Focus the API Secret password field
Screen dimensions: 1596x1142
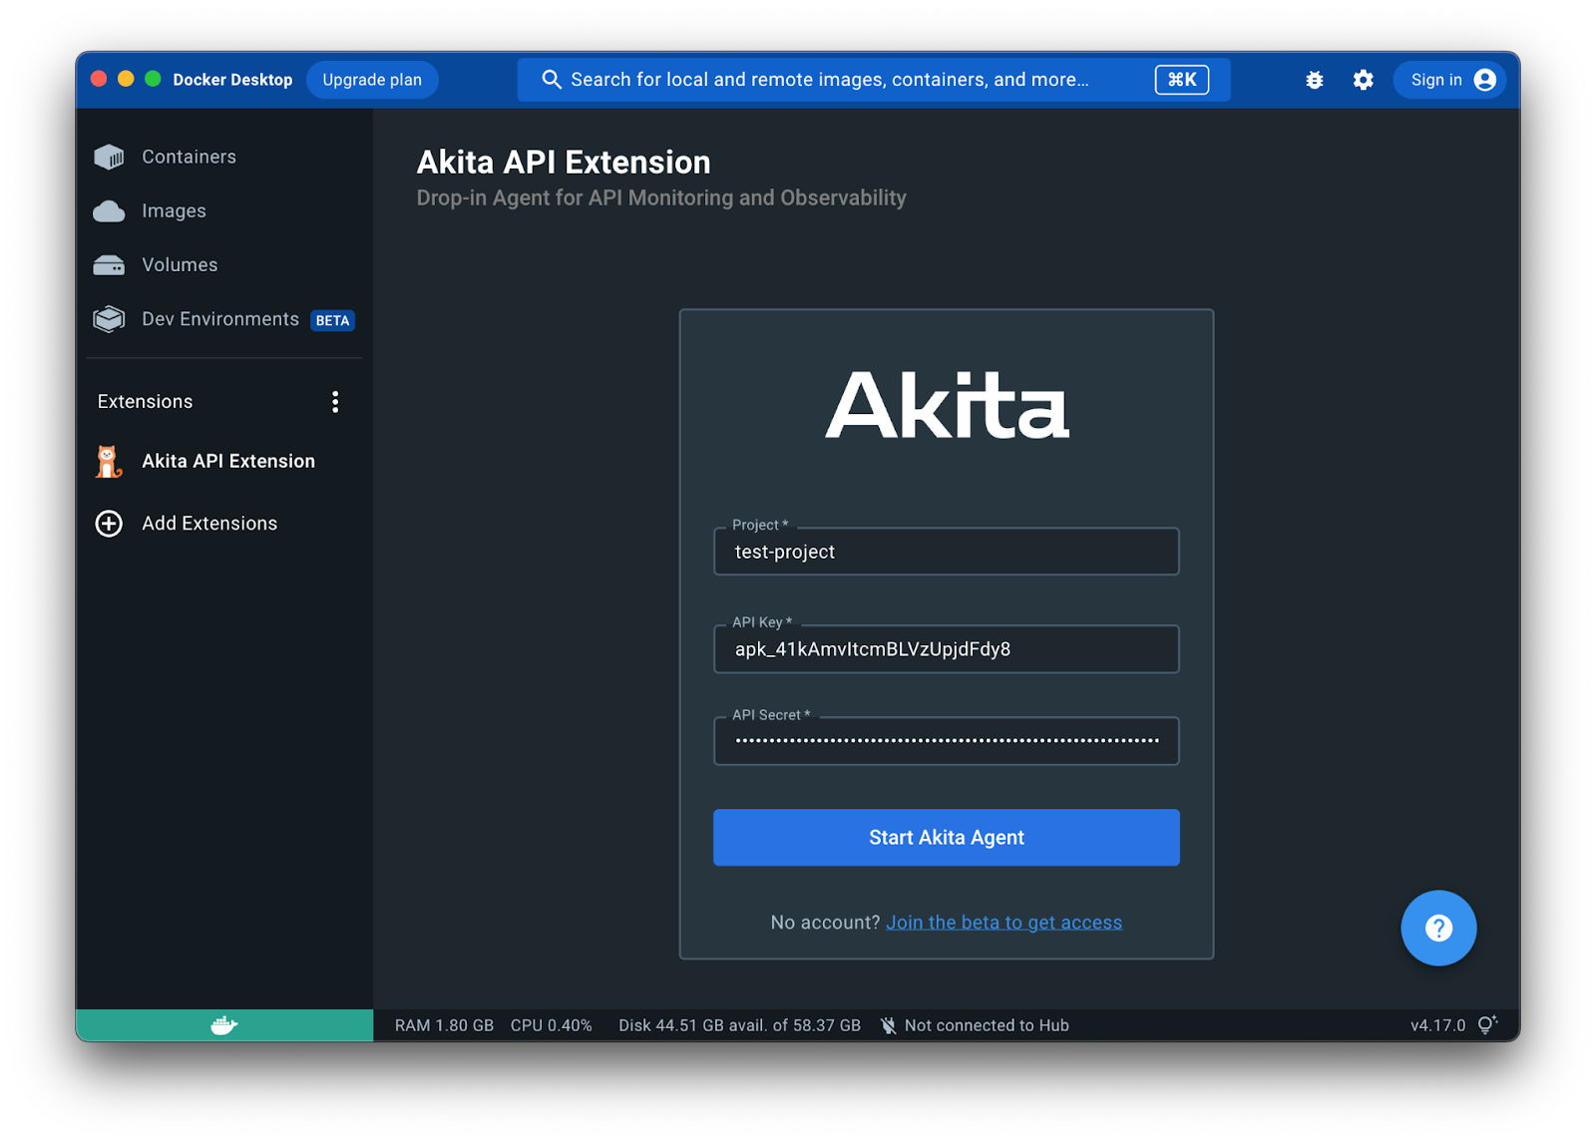click(x=947, y=741)
